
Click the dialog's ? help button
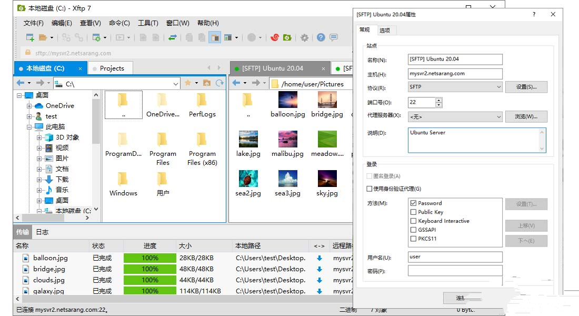(x=534, y=14)
